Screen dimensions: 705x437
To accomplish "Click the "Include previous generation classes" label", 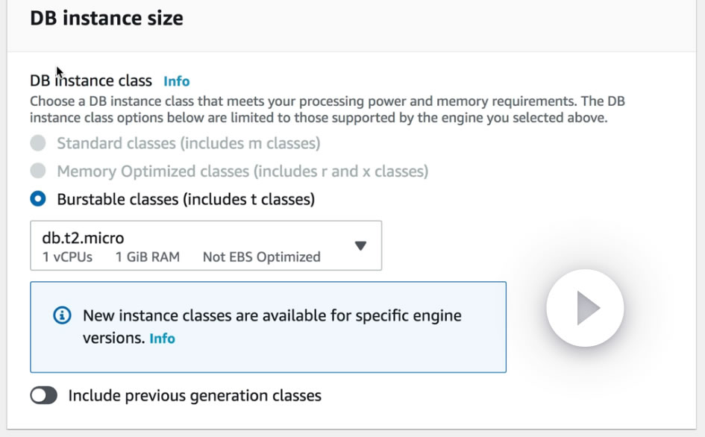I will tap(195, 395).
